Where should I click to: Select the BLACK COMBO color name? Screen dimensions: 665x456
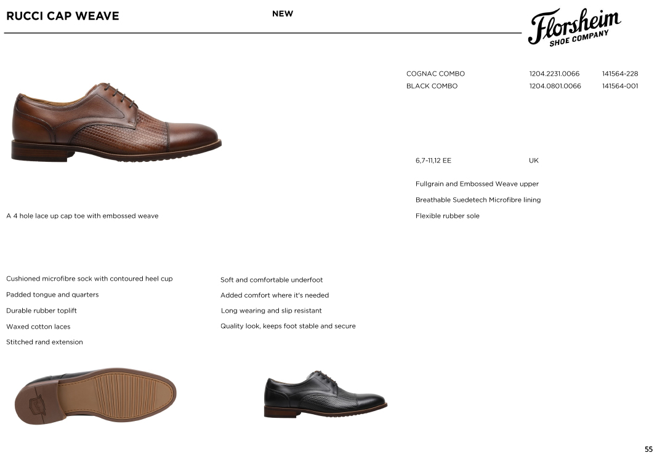[x=432, y=86]
